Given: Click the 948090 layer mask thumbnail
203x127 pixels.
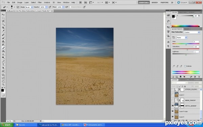Looking at the screenshot, I should pyautogui.click(x=182, y=100).
